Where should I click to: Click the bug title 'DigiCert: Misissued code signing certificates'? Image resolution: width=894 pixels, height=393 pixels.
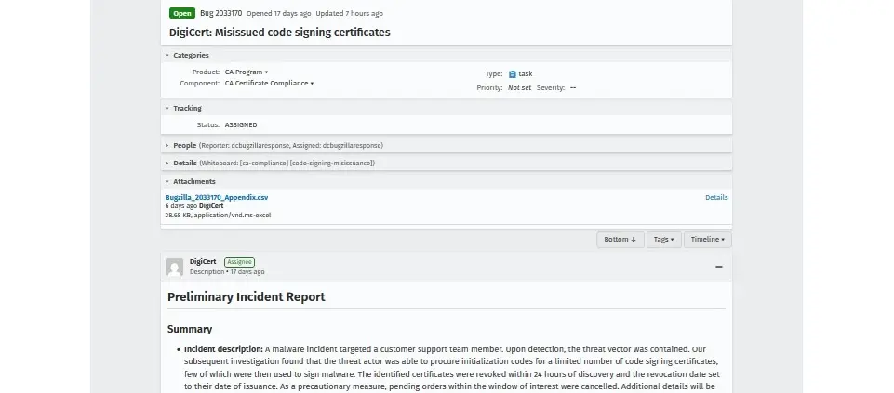[x=280, y=33]
